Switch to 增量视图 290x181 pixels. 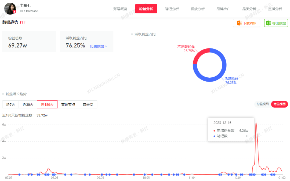(280, 104)
